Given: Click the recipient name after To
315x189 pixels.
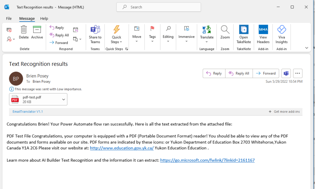Looking at the screenshot, I should (x=42, y=81).
